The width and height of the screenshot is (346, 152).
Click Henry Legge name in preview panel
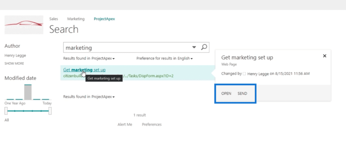click(x=258, y=74)
